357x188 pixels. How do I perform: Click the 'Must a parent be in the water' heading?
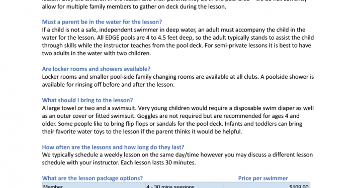102,22
